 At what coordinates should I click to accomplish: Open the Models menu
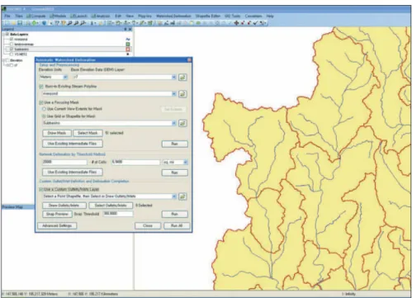click(58, 16)
